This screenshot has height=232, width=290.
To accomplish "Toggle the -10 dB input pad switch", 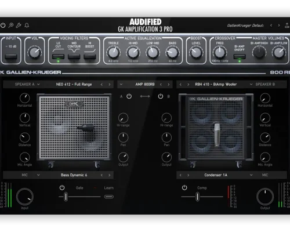I will pyautogui.click(x=11, y=57).
